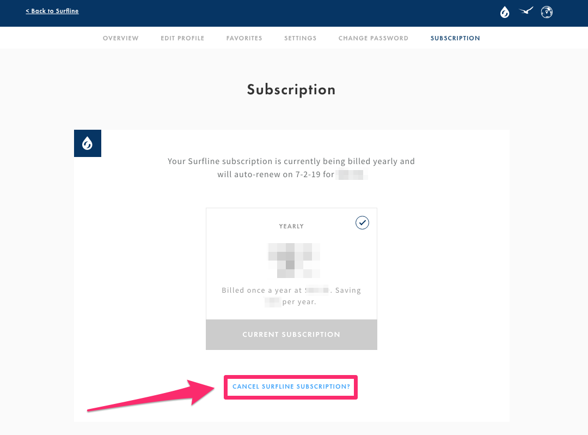
Task: Open the Edit Profile tab
Action: tap(182, 38)
